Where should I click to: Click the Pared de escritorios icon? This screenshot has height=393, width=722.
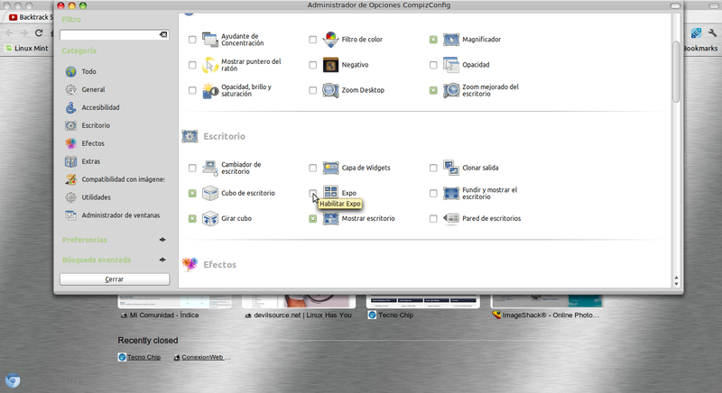450,219
